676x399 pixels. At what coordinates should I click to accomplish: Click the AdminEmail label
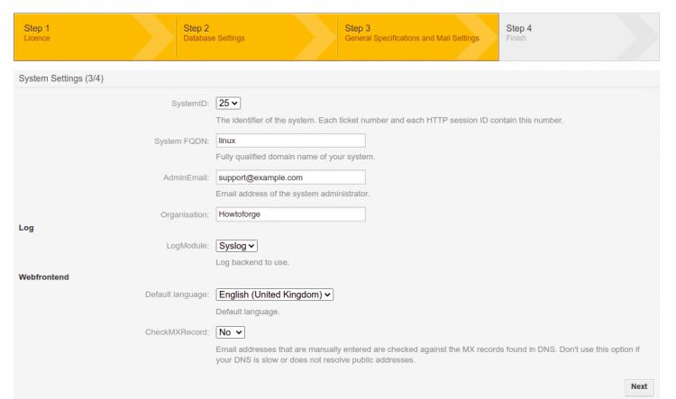pos(186,177)
